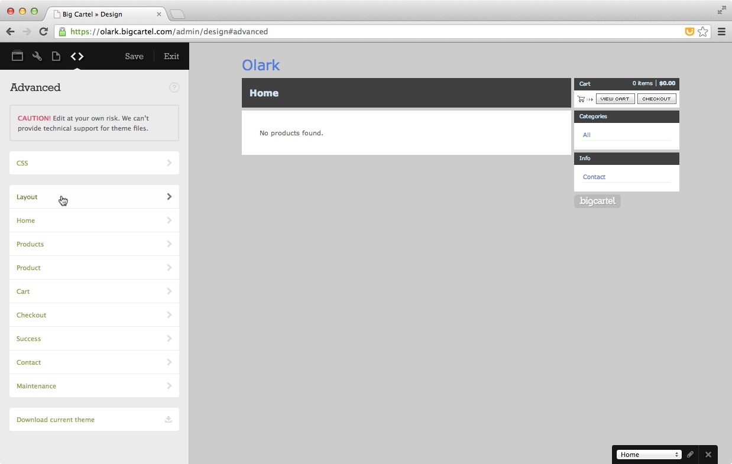Viewport: 732px width, 464px height.
Task: Open the wrench settings tab
Action: (37, 56)
